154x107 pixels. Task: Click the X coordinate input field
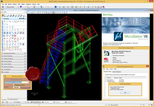tap(48, 102)
